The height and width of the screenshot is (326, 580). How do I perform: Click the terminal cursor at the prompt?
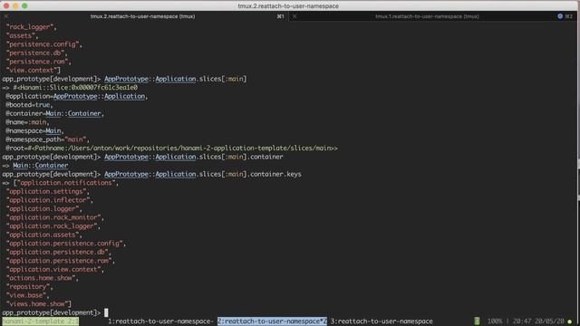pos(106,312)
